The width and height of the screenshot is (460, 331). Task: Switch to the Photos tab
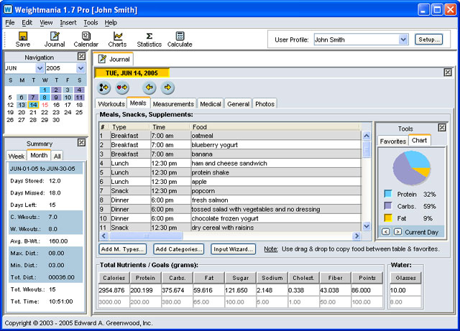click(264, 104)
